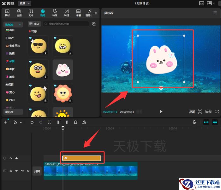Play the preview video

pyautogui.click(x=161, y=111)
